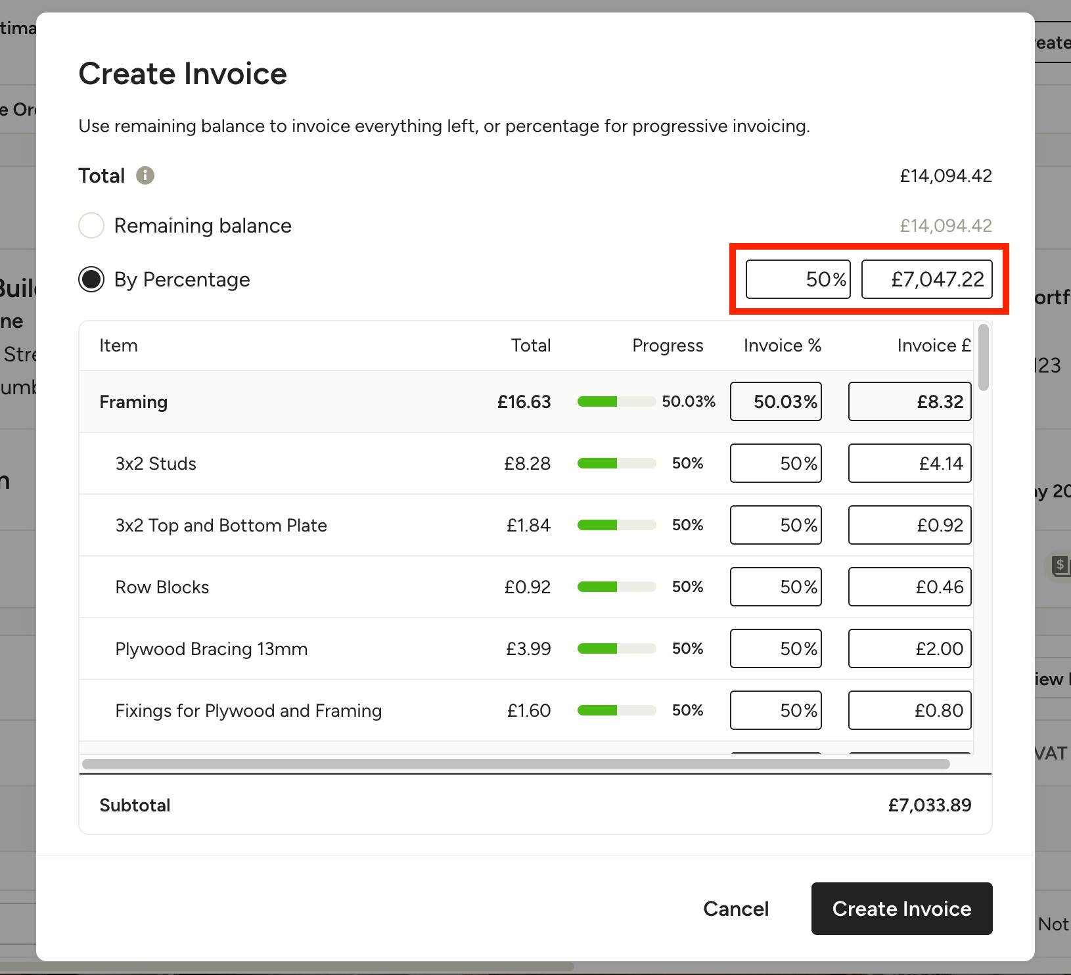Screen dimensions: 1071x975
Task: Edit 3x2 Studs invoice percent field
Action: [776, 463]
